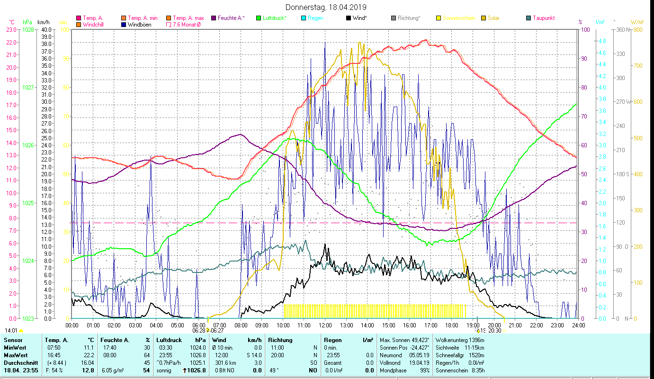Click the yellow sun icon beside 14:01

tap(21, 331)
